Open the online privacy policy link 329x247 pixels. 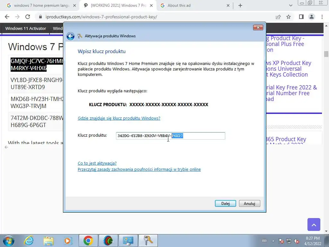pyautogui.click(x=139, y=169)
